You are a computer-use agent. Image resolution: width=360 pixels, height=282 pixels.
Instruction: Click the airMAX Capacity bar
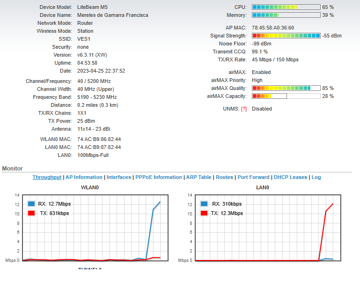click(286, 96)
